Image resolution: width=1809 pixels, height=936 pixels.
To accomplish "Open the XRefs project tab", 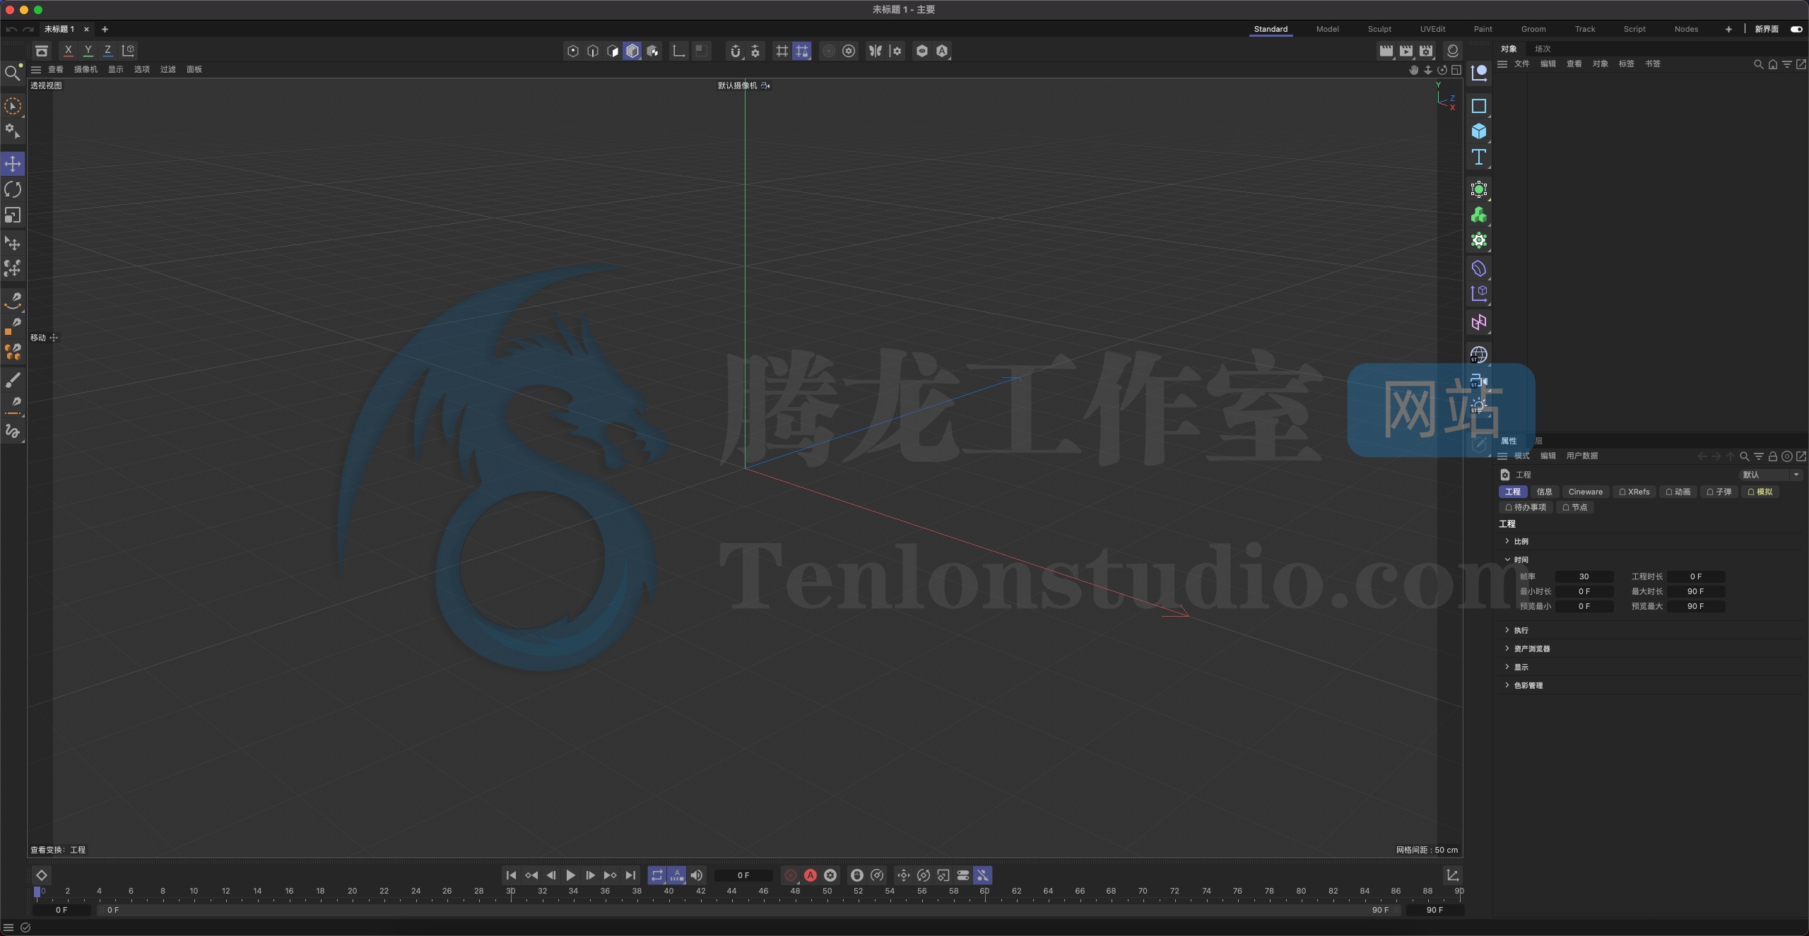I will [x=1634, y=492].
